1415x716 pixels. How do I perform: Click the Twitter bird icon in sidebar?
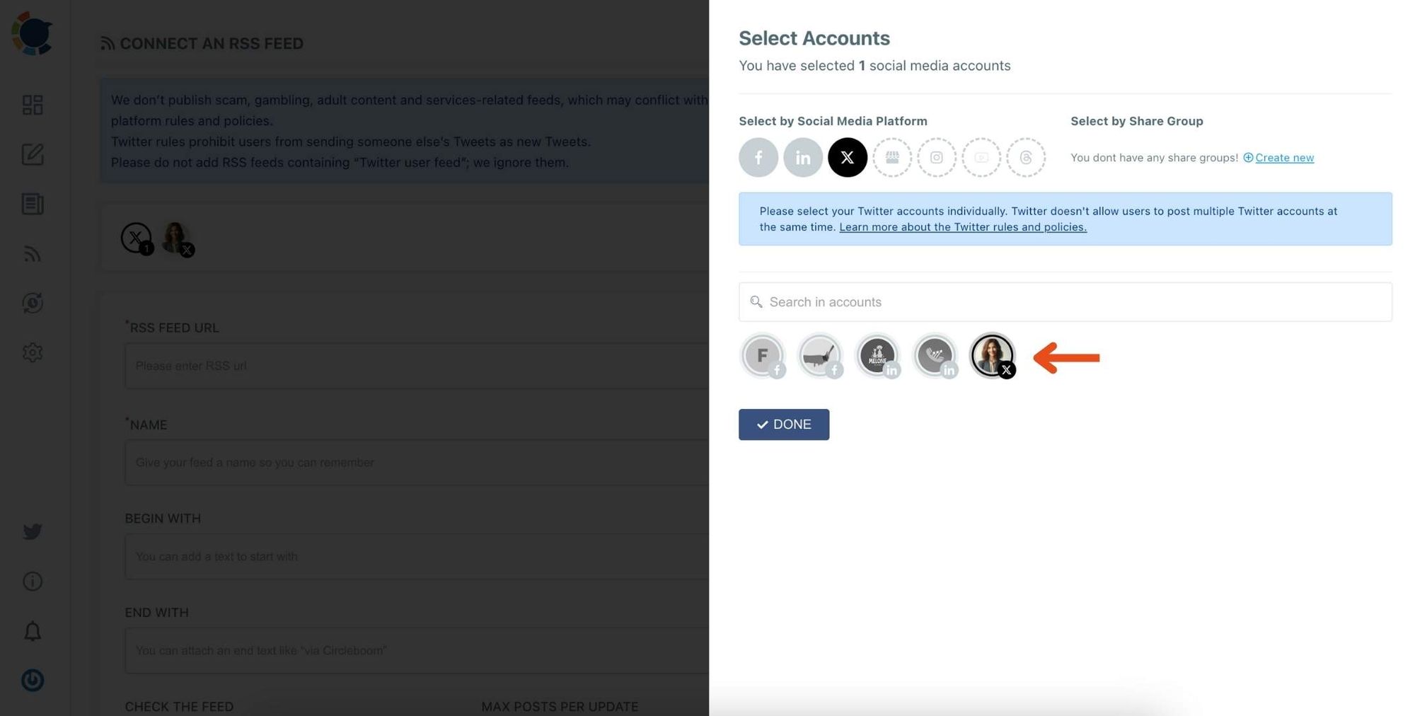tap(32, 531)
